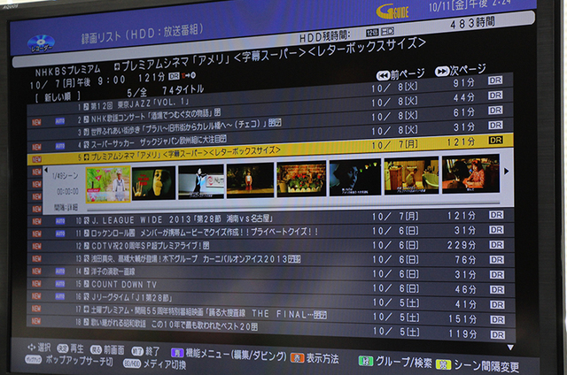Click the yellow シーン間隔変更 color button icon

pos(443,364)
